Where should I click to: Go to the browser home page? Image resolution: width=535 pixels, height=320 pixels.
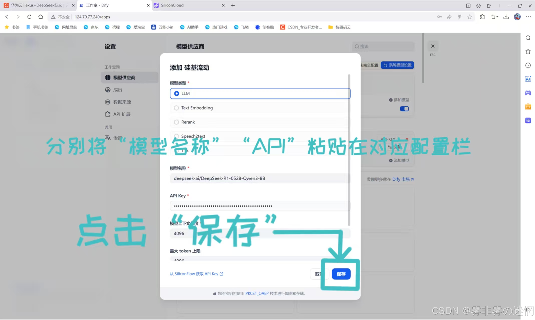[x=41, y=17]
